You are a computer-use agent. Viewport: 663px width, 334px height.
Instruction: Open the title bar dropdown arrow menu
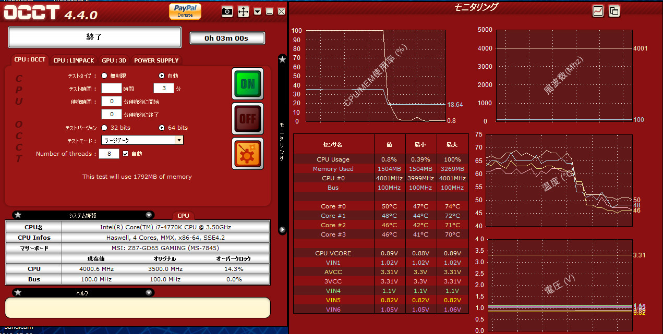pyautogui.click(x=258, y=11)
